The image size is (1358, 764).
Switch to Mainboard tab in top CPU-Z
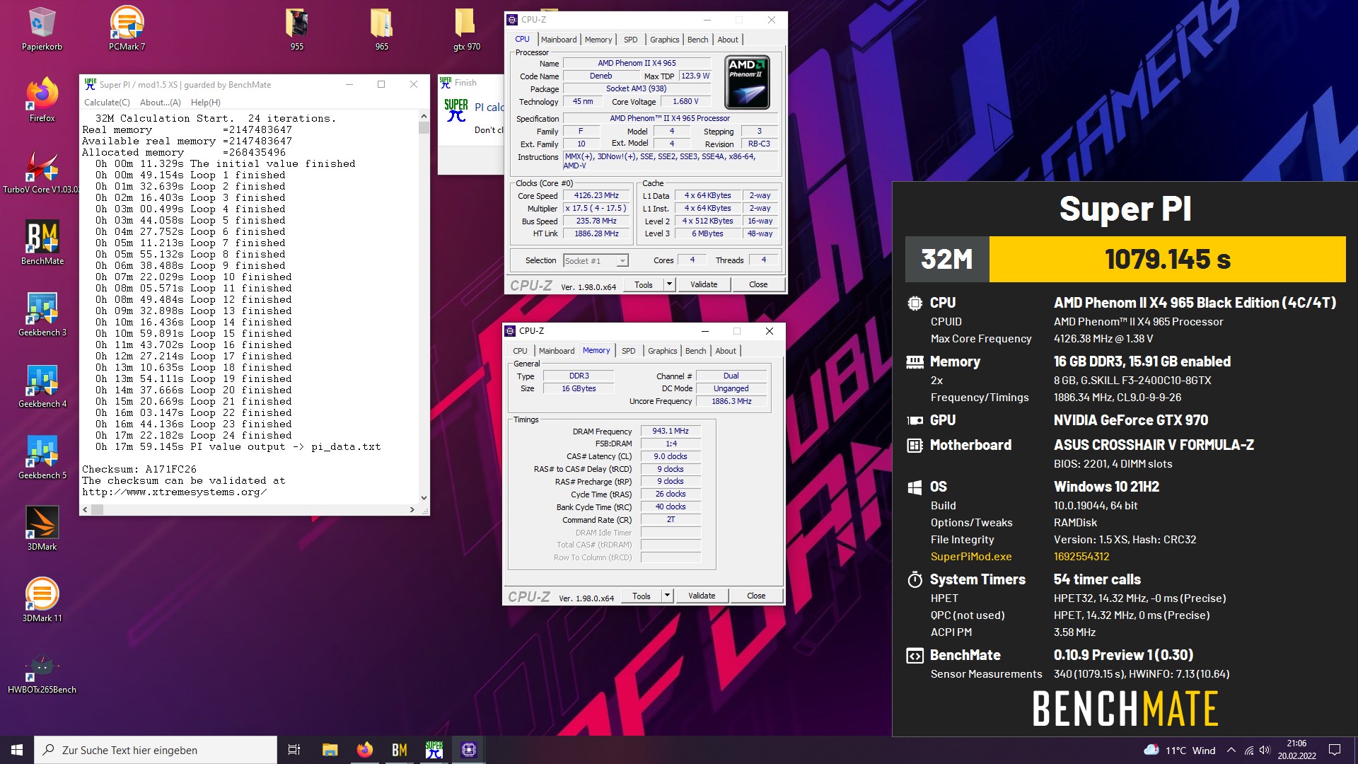click(559, 40)
